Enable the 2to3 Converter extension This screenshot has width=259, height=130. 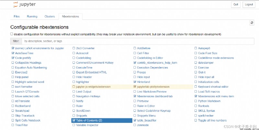pyautogui.click(x=74, y=48)
